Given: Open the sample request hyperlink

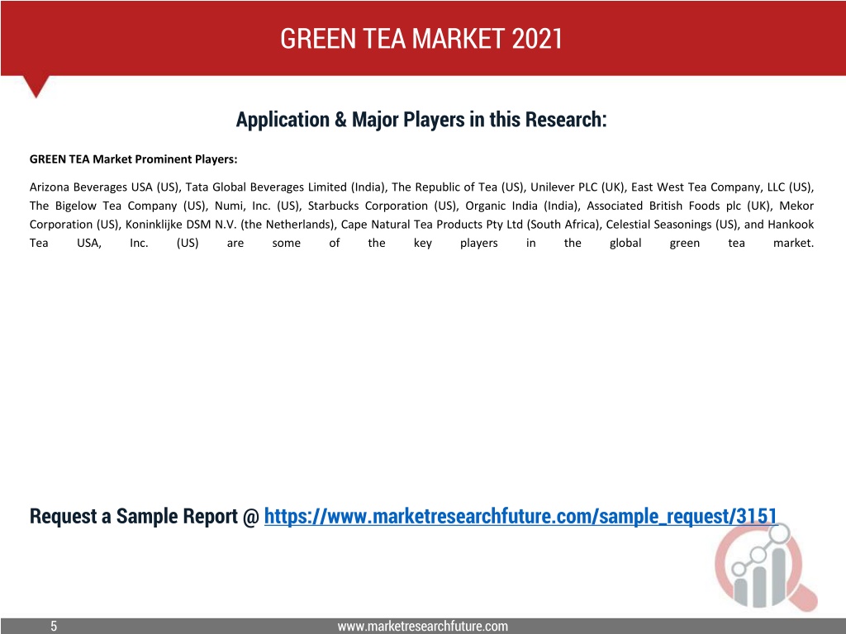Looking at the screenshot, I should pos(520,517).
